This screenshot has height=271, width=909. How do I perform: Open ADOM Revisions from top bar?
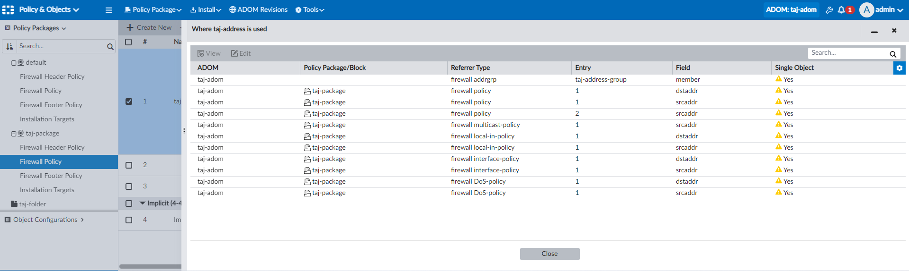258,10
